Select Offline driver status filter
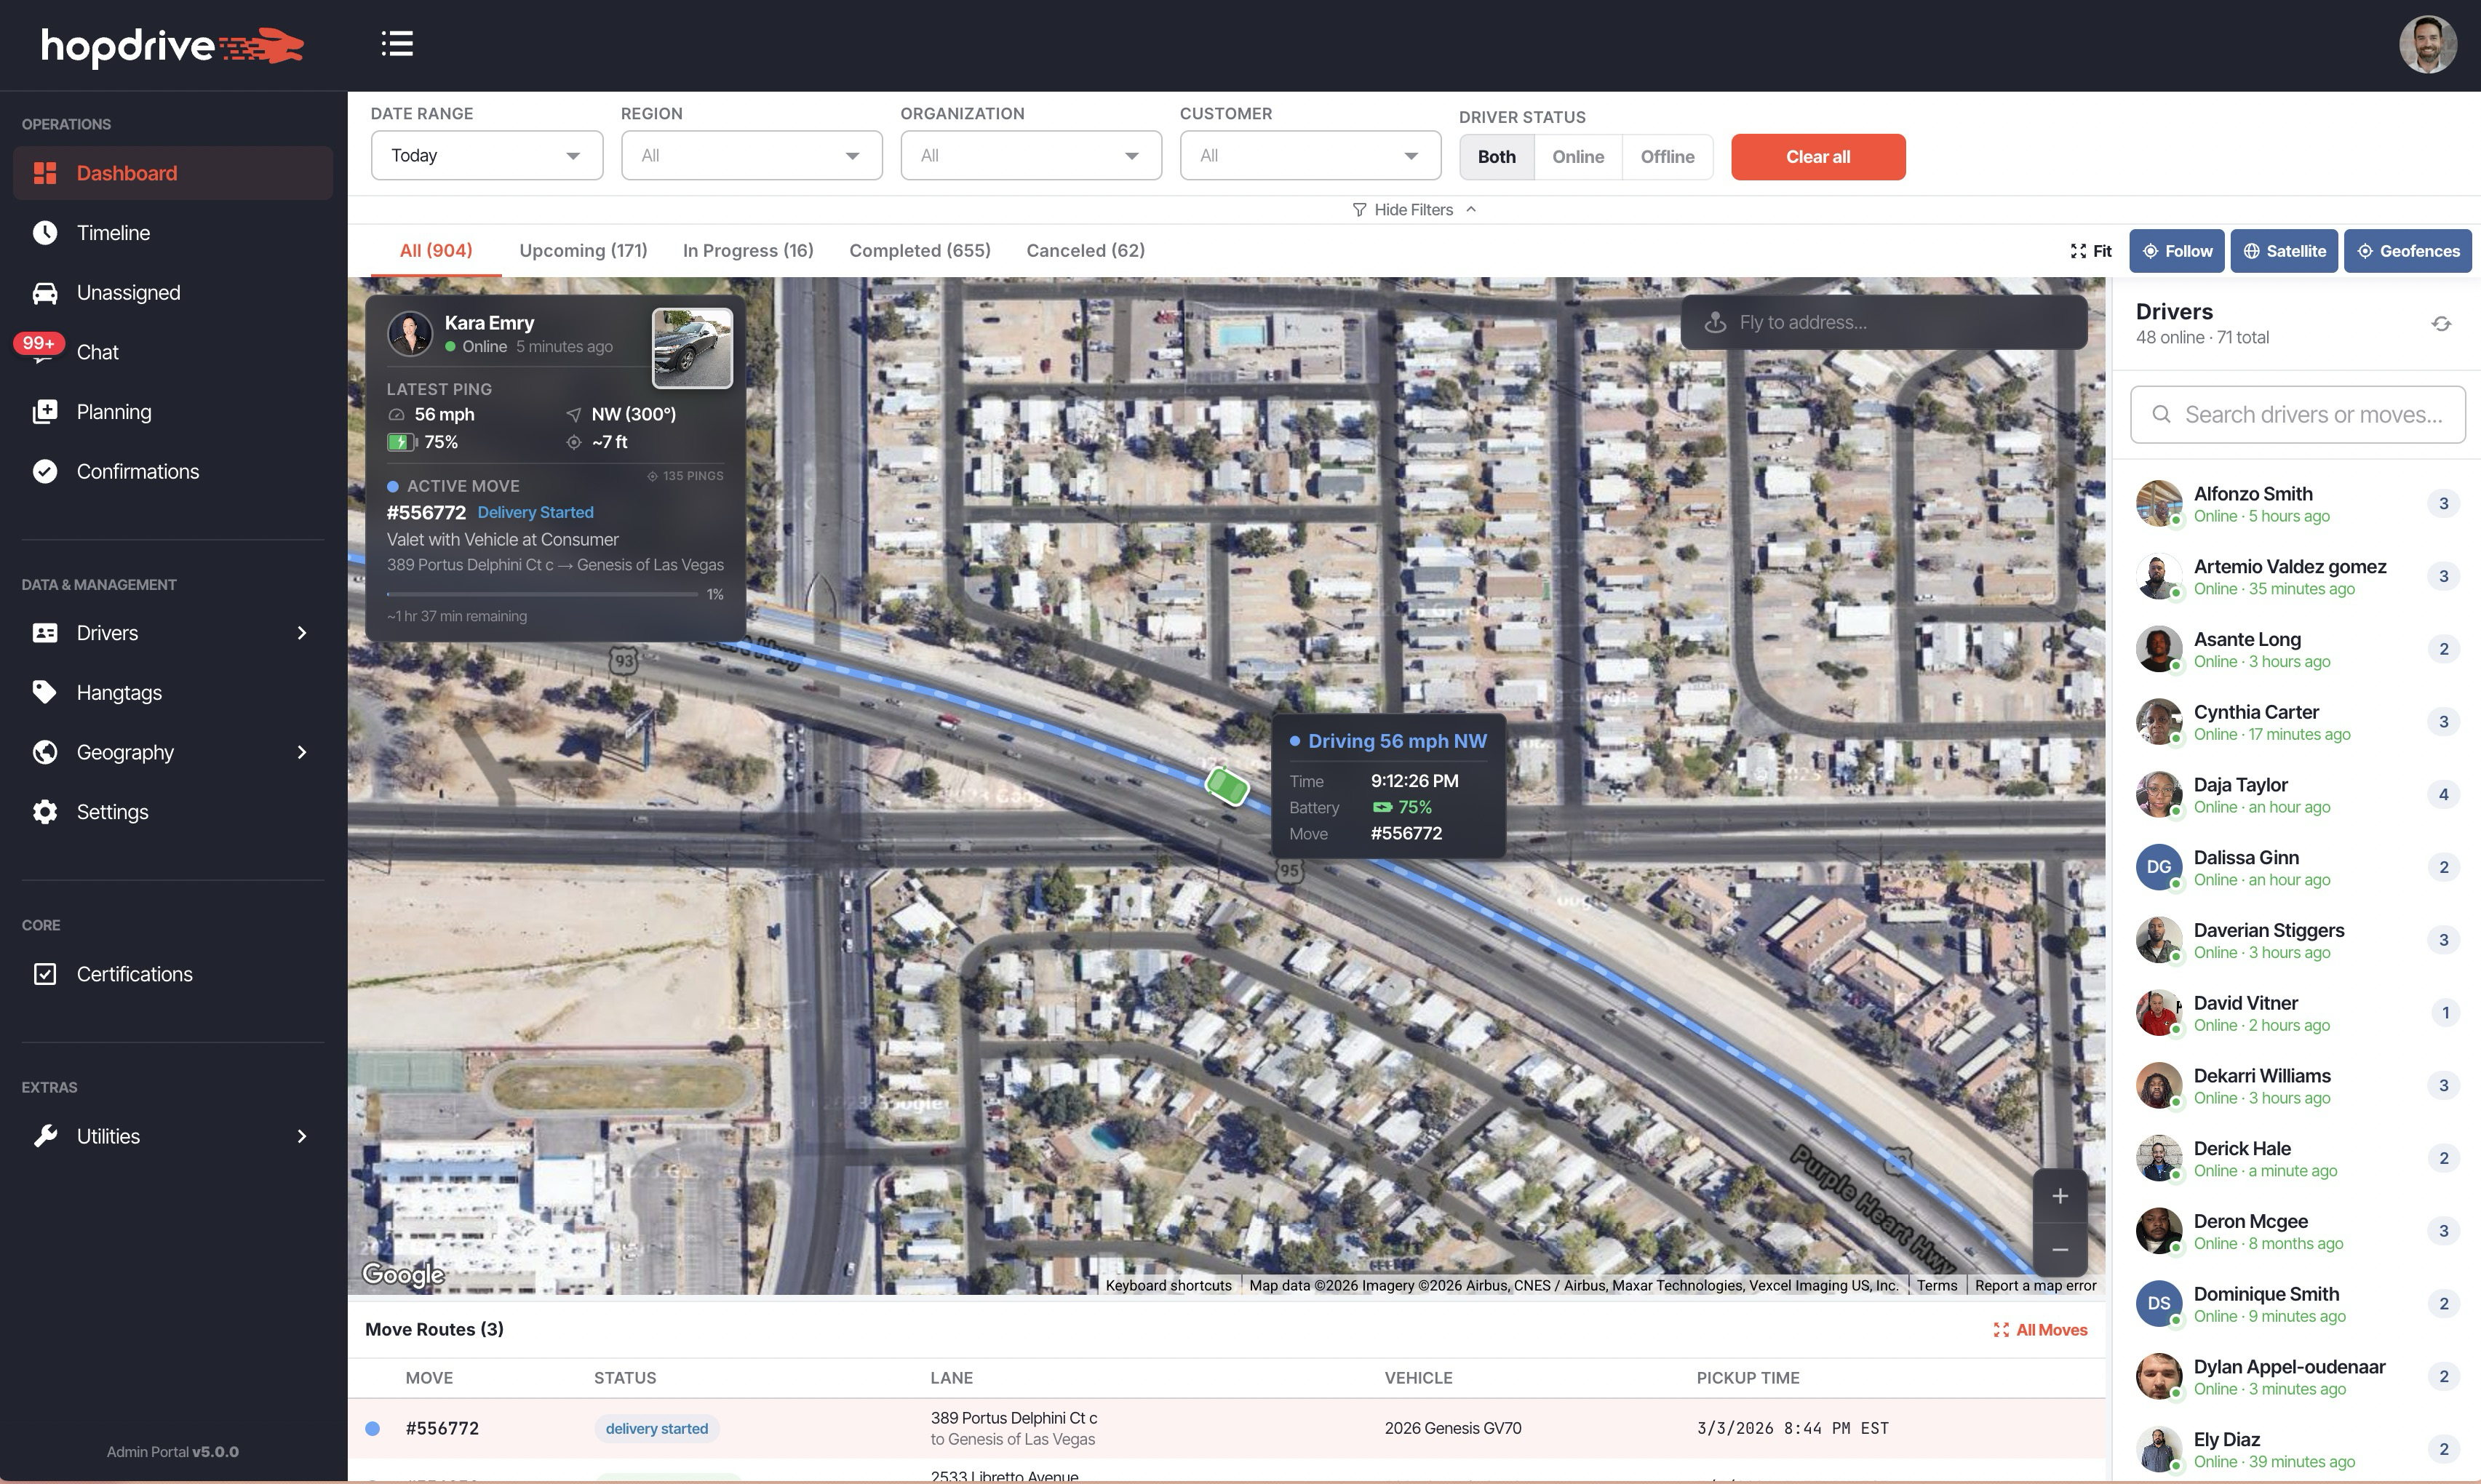 (1667, 156)
